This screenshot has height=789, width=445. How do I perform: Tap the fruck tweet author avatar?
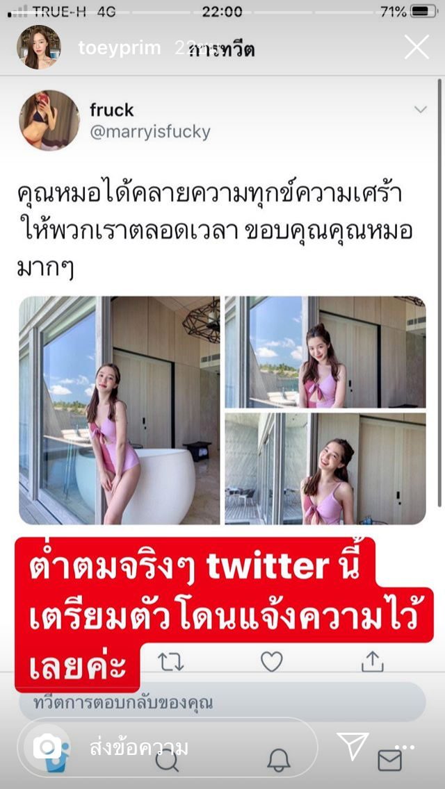[49, 120]
